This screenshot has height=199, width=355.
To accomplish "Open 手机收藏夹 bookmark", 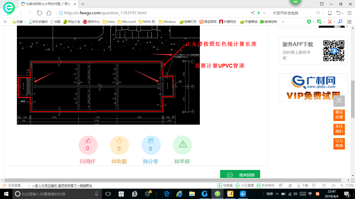I will [x=38, y=22].
